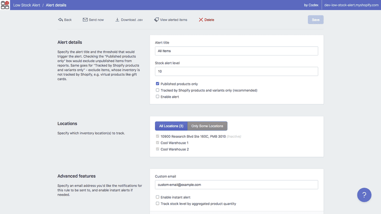The image size is (381, 214).
Task: Click the View alerted items tag icon
Action: (x=156, y=20)
